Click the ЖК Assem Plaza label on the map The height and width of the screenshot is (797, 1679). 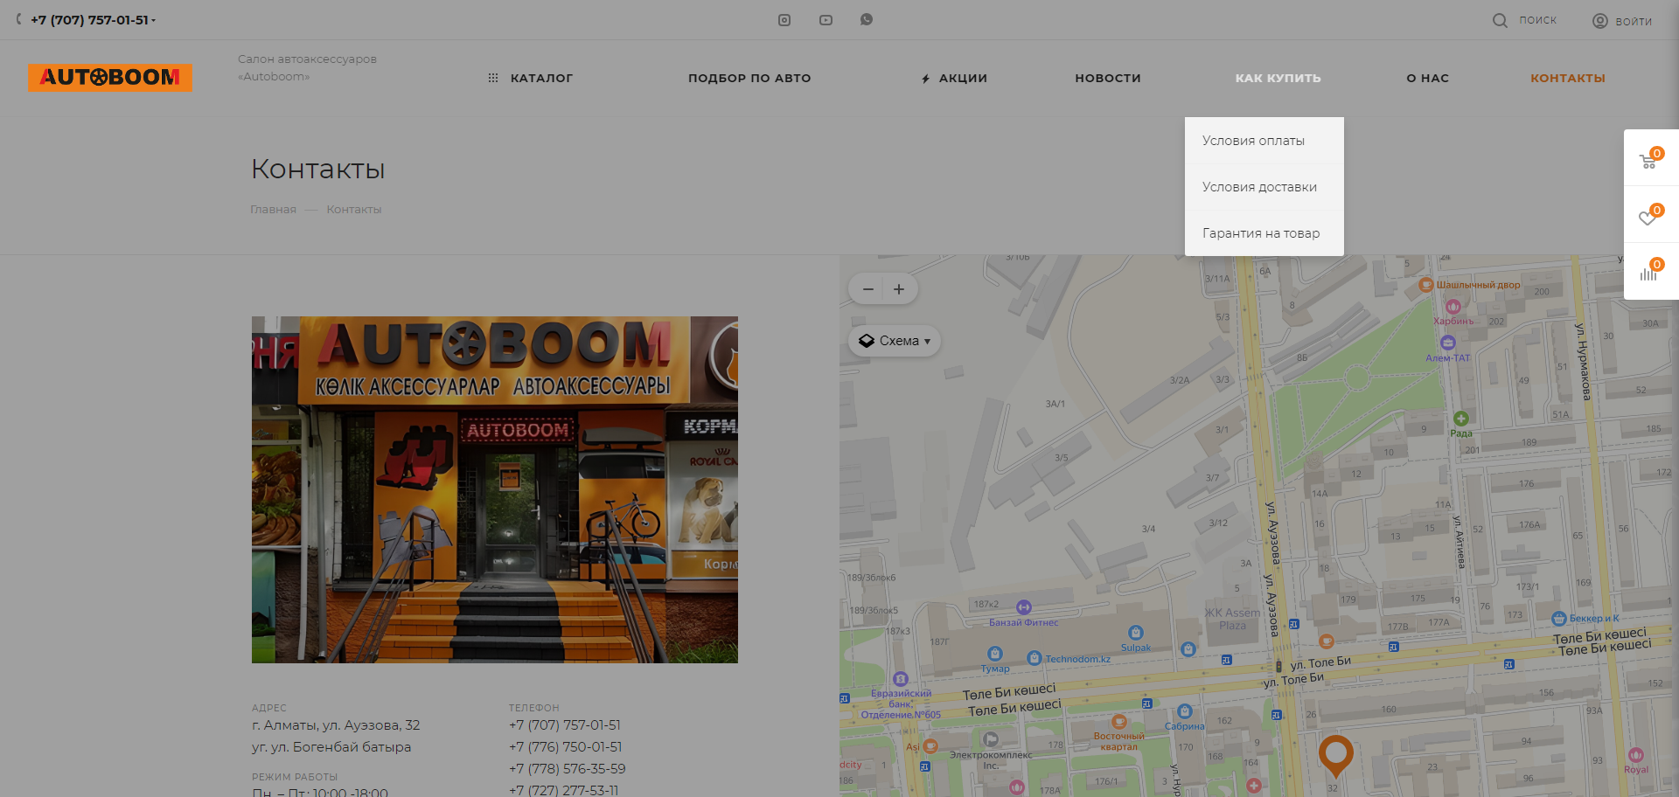[x=1232, y=619]
